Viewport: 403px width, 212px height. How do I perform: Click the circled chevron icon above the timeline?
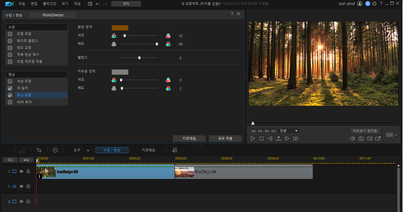(55, 150)
